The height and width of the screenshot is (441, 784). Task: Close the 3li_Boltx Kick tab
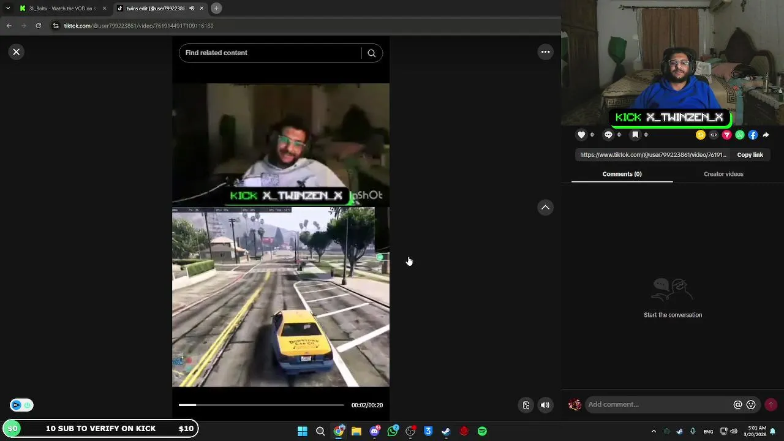104,9
